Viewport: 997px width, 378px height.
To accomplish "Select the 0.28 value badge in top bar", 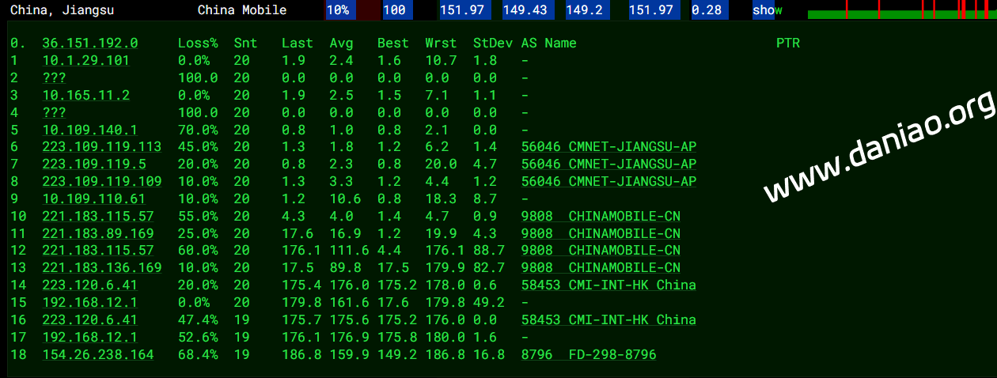I will pos(707,10).
